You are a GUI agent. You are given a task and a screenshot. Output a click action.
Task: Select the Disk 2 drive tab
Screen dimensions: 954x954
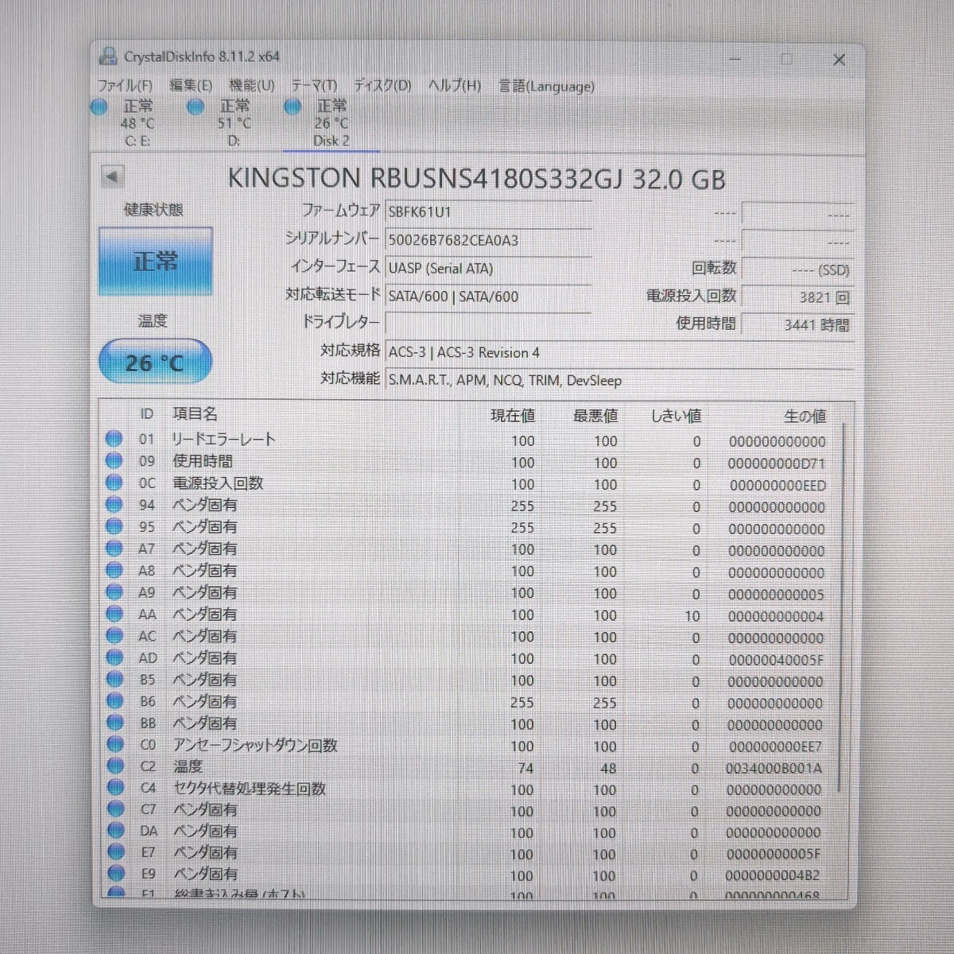(331, 123)
